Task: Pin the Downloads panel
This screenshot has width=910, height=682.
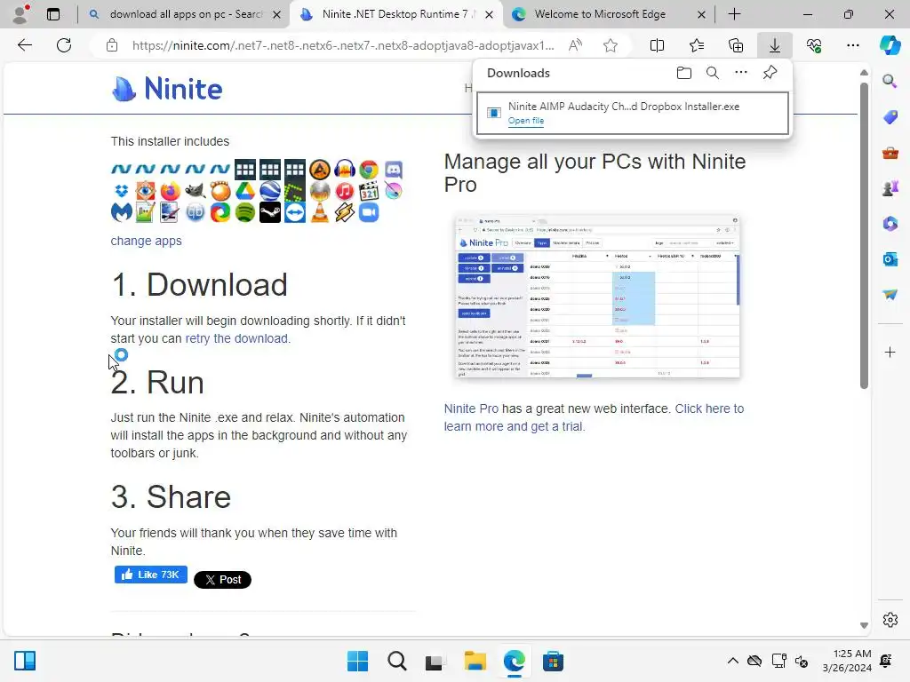Action: coord(770,73)
